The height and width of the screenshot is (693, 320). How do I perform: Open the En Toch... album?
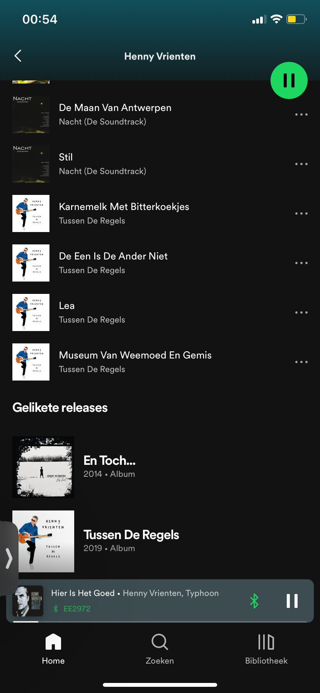[160, 467]
